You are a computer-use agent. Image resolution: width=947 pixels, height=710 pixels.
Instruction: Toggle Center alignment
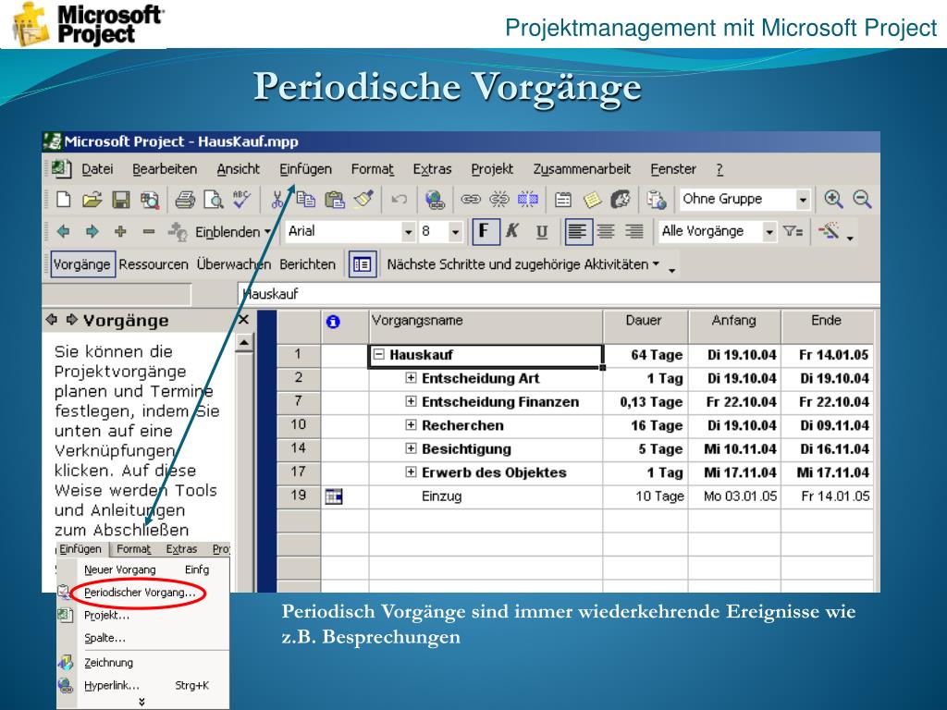606,231
